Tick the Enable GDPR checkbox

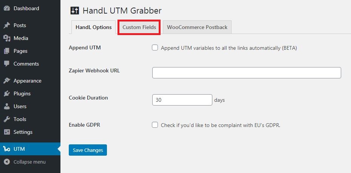155,125
